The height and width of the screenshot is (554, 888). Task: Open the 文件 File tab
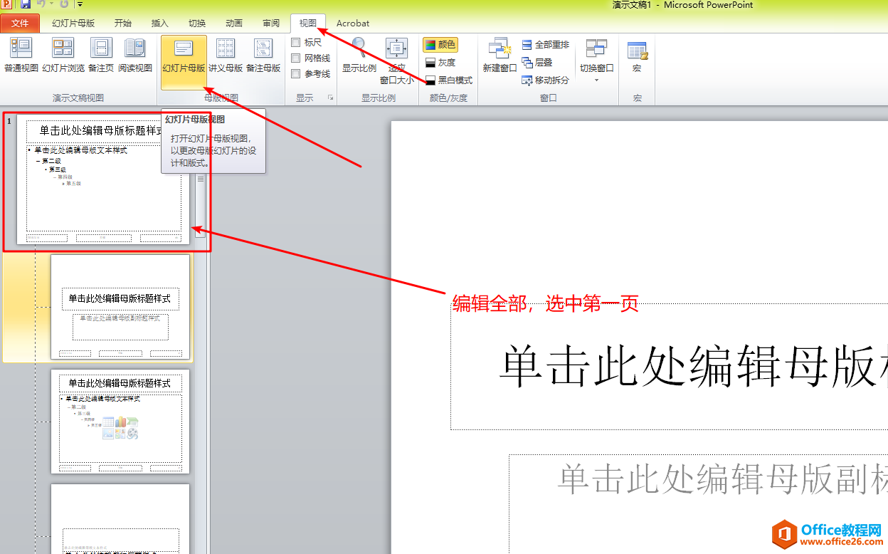pos(20,23)
